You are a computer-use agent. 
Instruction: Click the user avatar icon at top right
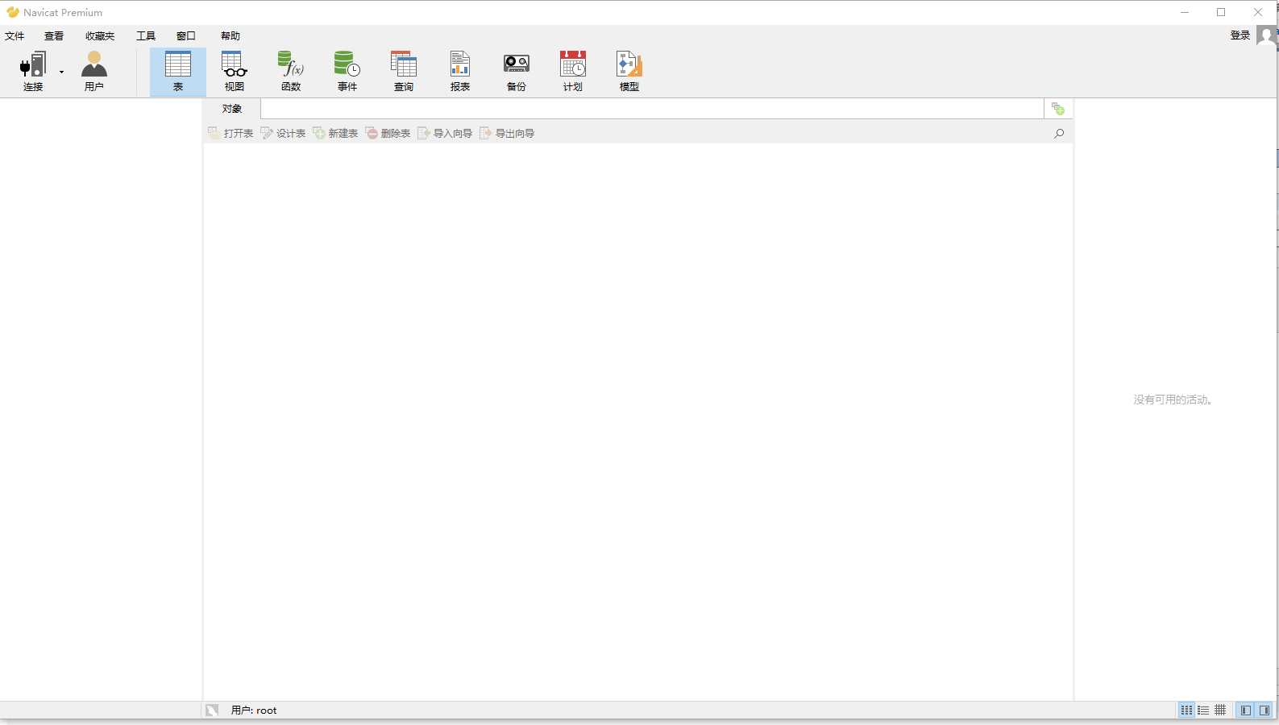[1266, 35]
